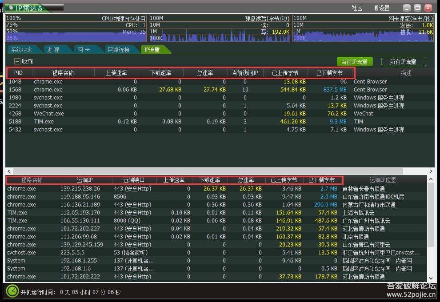The width and height of the screenshot is (440, 302).
Task: Click the right arrow of the horizontal scrollbar
Action: 431,171
